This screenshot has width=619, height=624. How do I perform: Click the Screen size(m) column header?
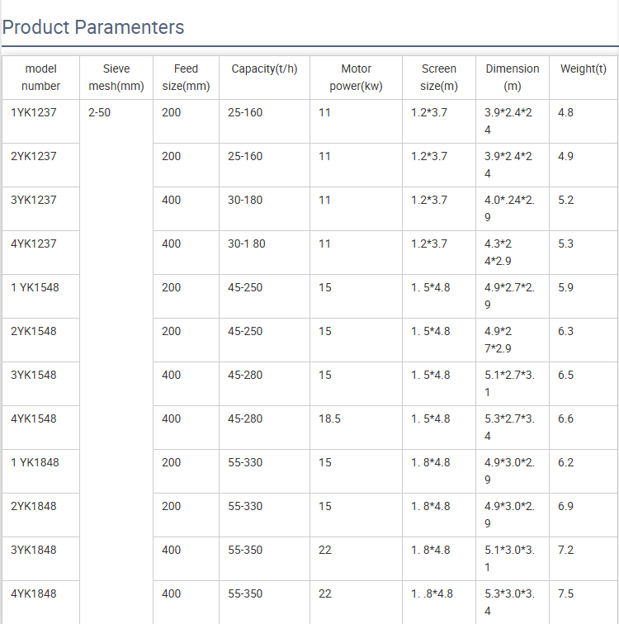click(x=438, y=77)
